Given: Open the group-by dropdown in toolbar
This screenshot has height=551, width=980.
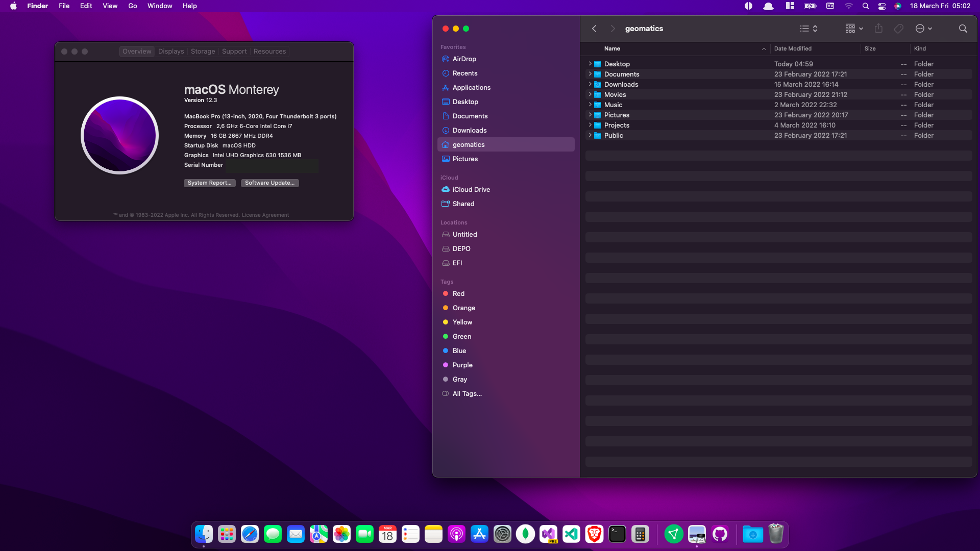Looking at the screenshot, I should 854,29.
